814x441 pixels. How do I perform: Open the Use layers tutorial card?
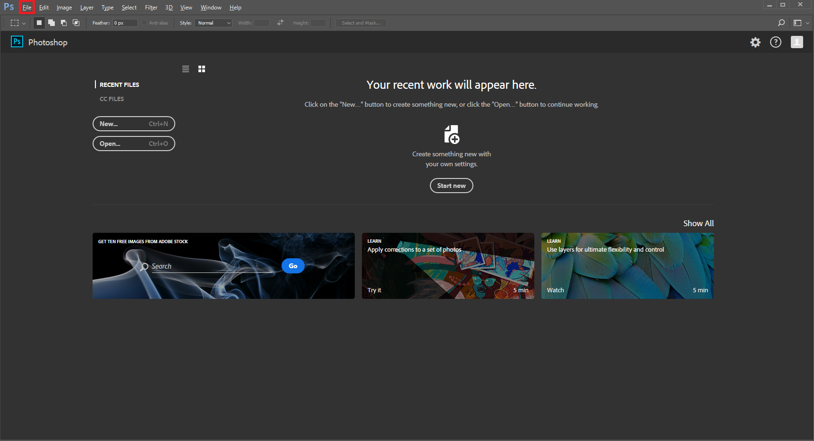[627, 266]
